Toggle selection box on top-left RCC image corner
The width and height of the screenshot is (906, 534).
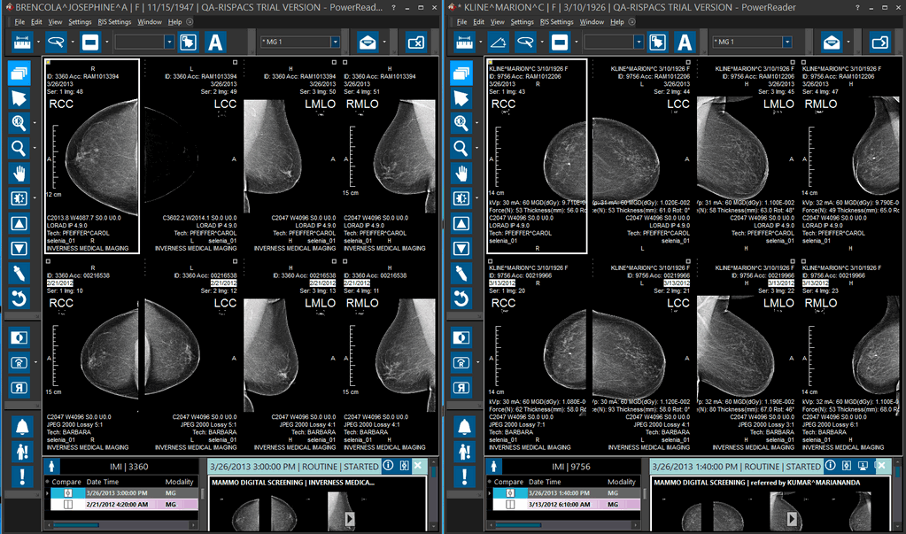48,63
